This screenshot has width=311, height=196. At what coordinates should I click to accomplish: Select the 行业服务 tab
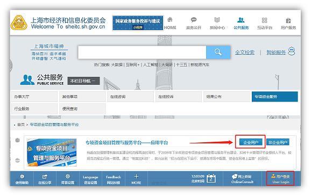pyautogui.click(x=34, y=108)
